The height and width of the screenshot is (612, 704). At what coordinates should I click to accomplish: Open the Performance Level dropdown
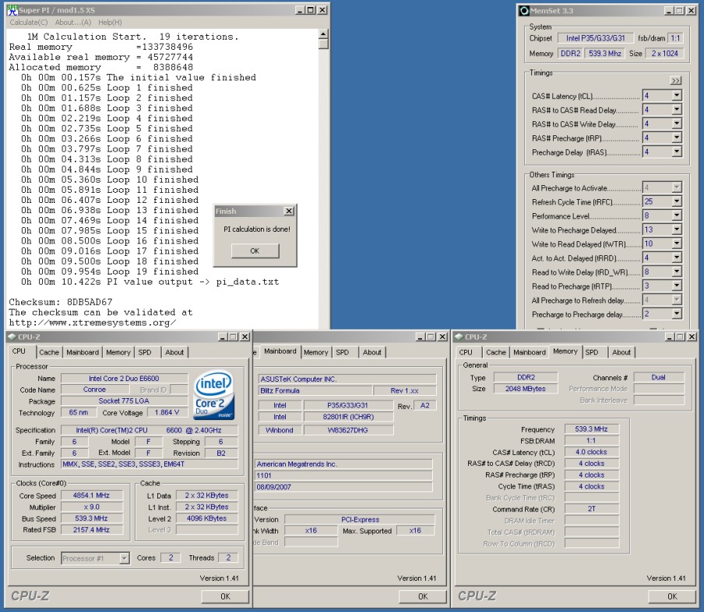677,215
